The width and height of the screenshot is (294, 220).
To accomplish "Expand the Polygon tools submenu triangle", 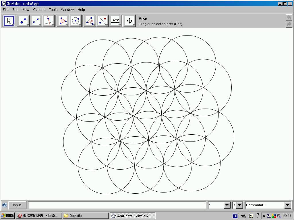I will pos(67,25).
